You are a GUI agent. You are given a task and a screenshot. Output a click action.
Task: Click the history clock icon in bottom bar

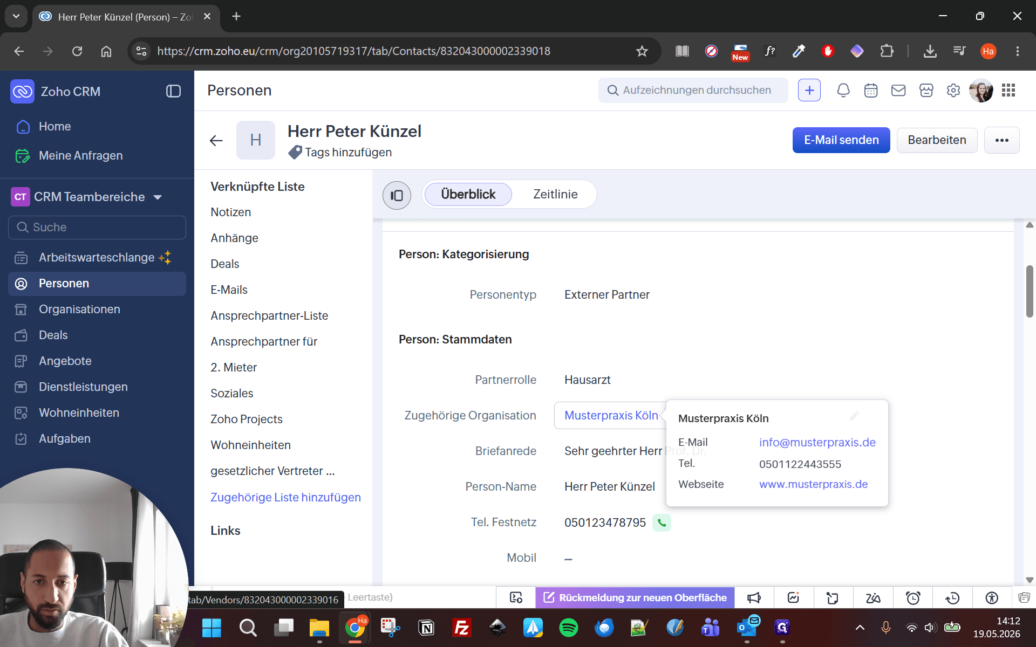(x=952, y=597)
